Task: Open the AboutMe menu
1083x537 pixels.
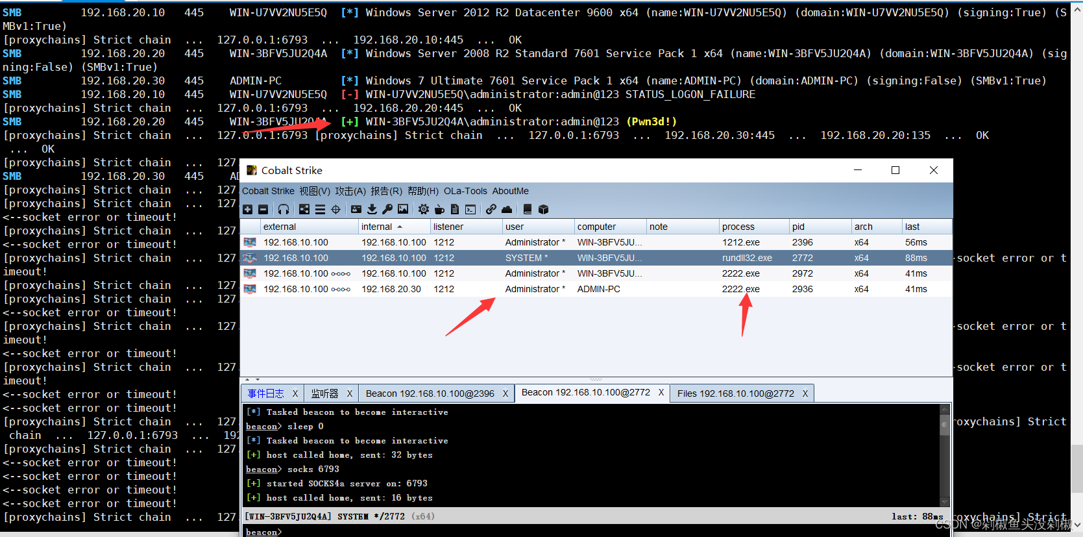Action: click(511, 191)
